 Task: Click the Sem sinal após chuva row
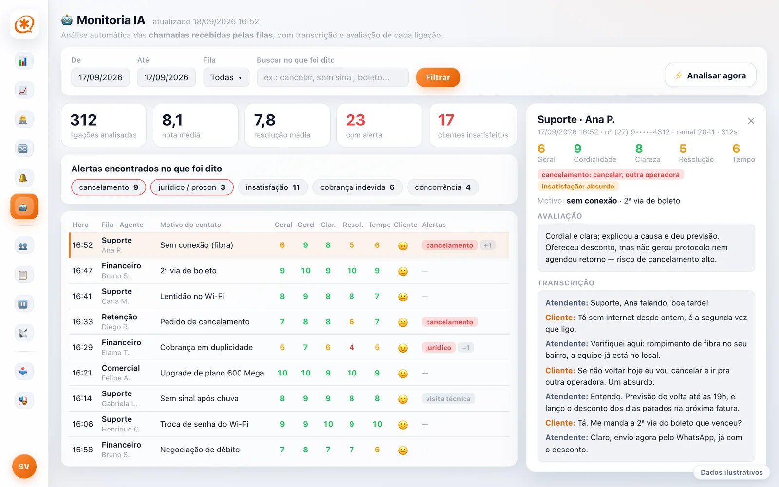tap(289, 399)
